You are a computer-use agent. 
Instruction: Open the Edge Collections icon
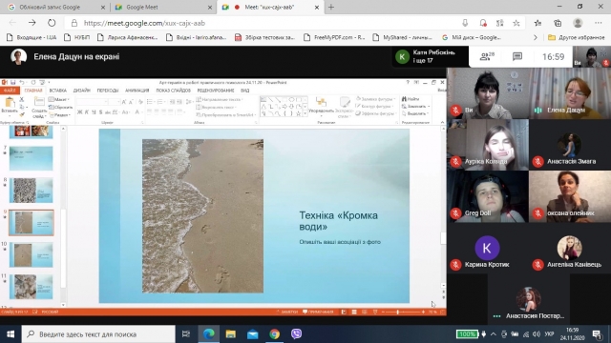pyautogui.click(x=558, y=23)
